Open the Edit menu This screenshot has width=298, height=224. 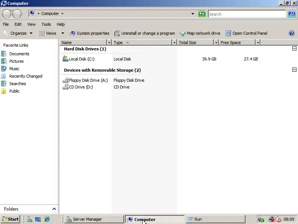18,24
